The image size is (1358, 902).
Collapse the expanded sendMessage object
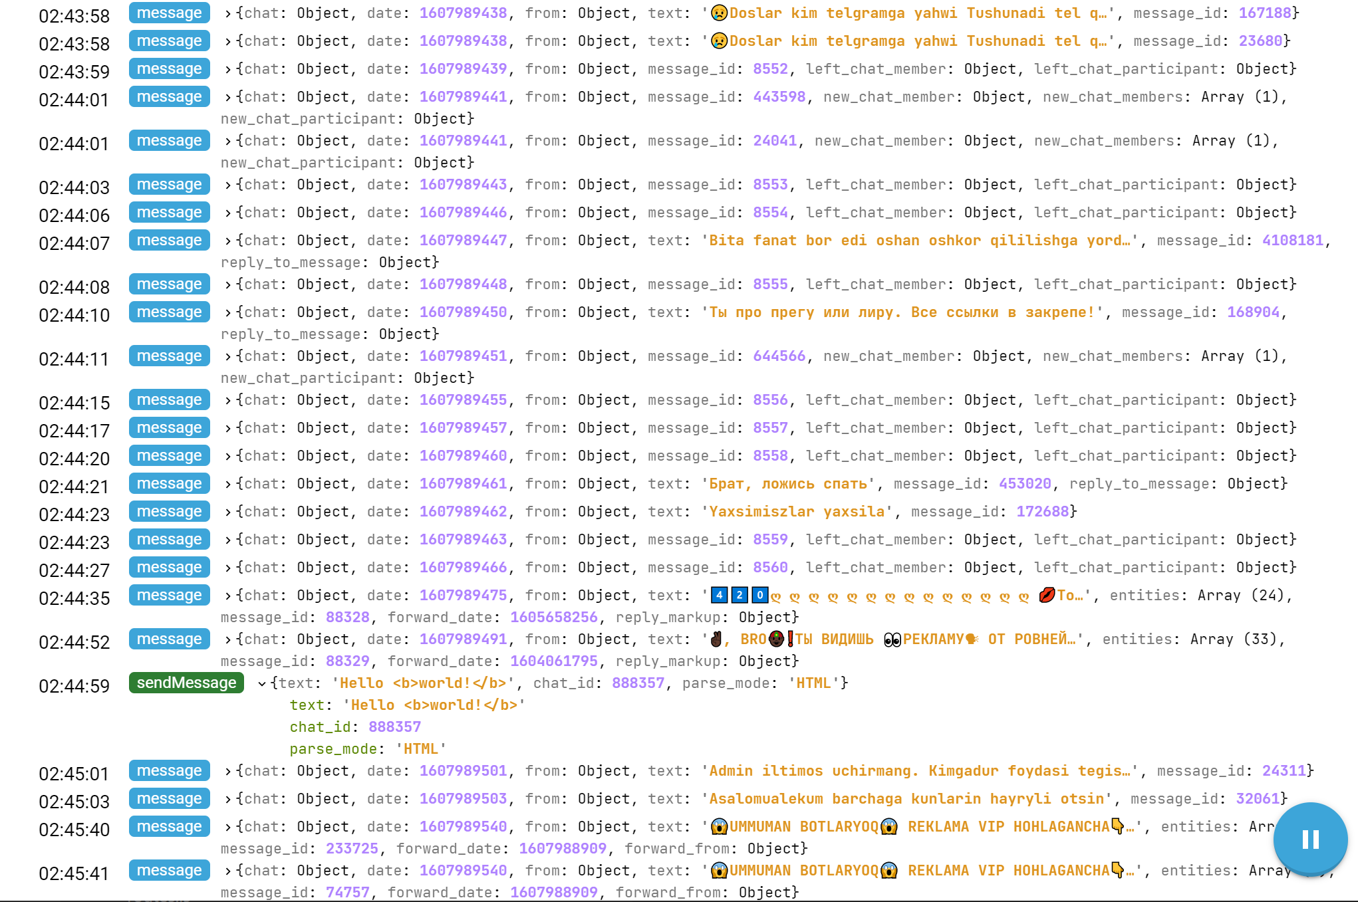point(262,683)
